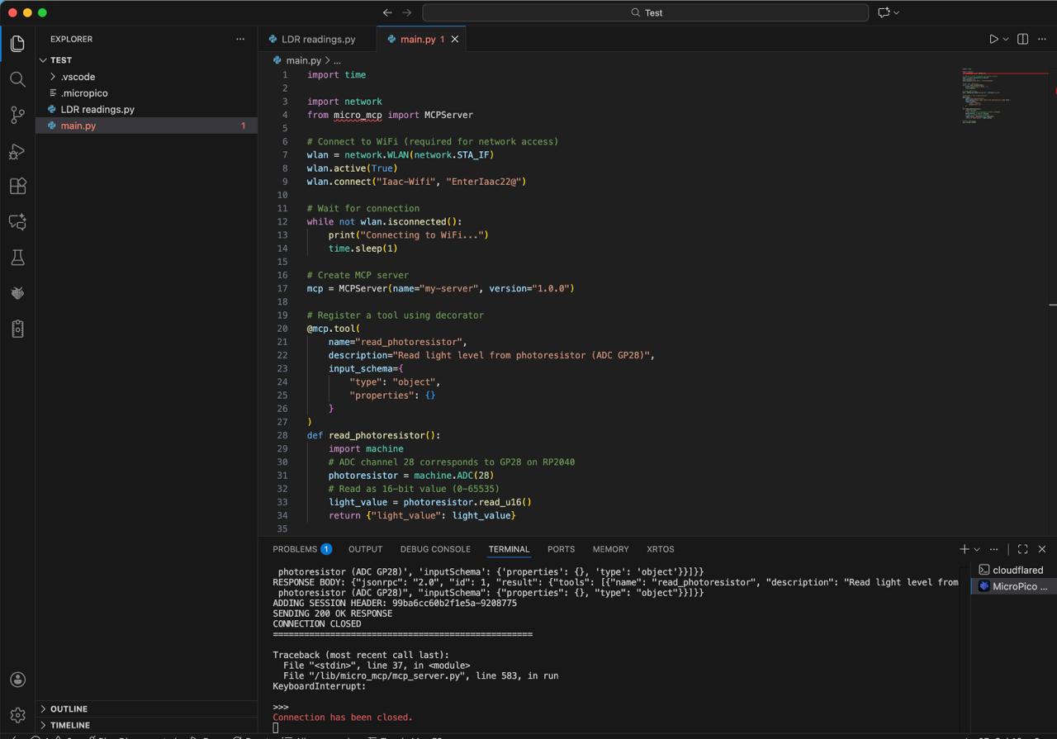Open the Extensions view
Image resolution: width=1057 pixels, height=739 pixels.
coord(17,187)
